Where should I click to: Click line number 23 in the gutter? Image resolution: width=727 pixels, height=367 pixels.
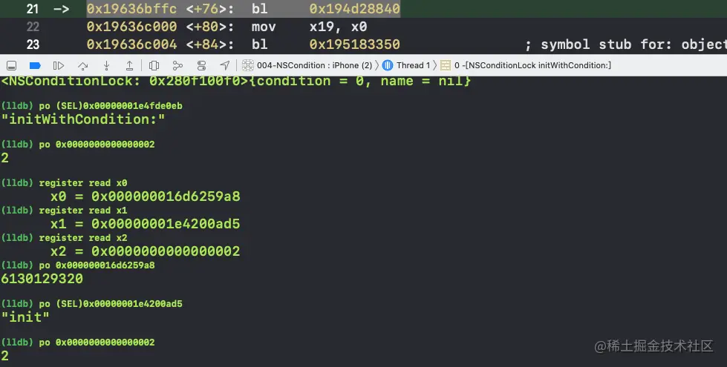[x=33, y=44]
